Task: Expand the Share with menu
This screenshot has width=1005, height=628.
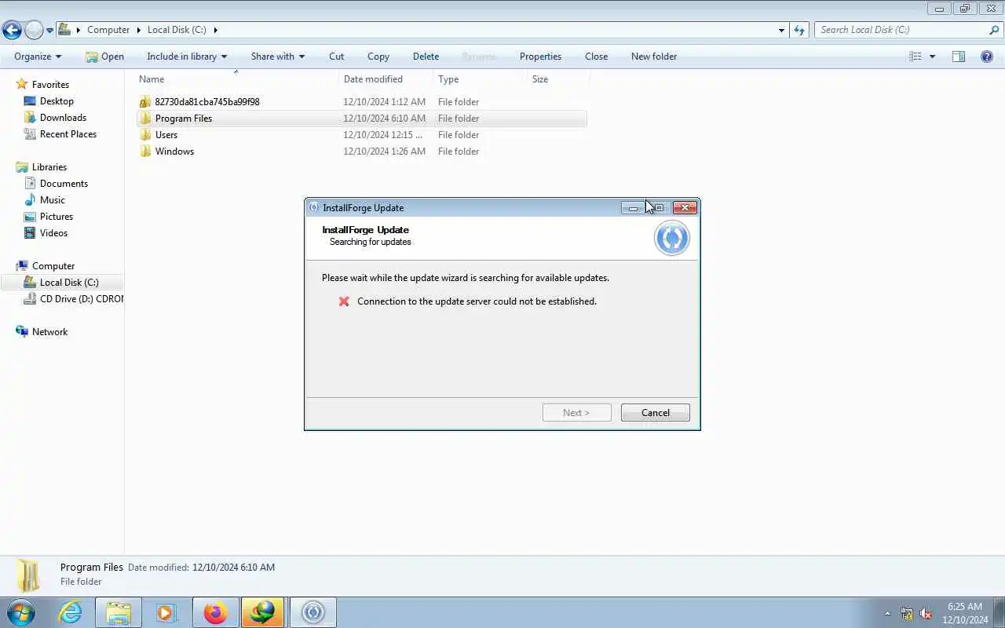Action: [278, 57]
